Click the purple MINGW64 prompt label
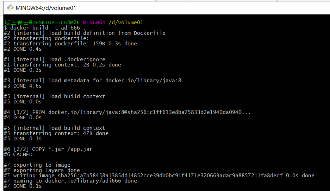This screenshot has height=191, width=330. click(x=94, y=23)
